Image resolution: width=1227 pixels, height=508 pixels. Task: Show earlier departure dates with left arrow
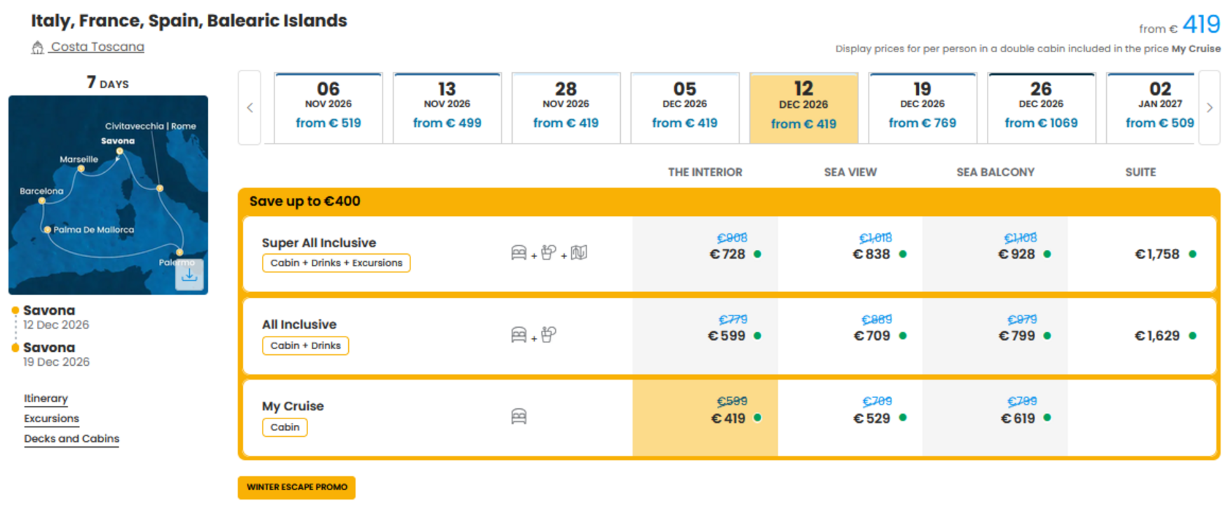[250, 108]
